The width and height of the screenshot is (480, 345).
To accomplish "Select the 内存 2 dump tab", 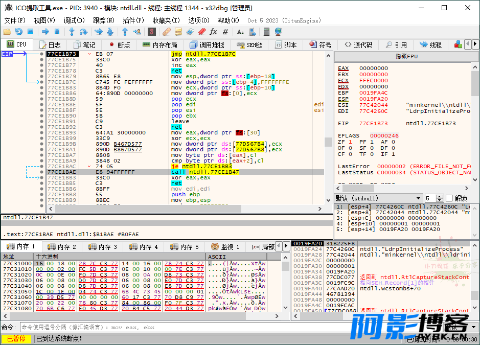I will [62, 246].
